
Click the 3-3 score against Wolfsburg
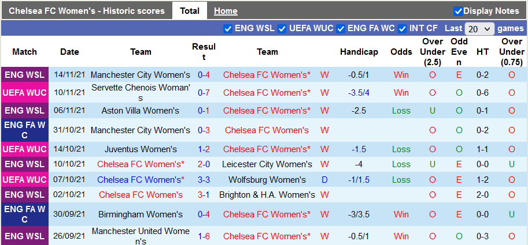pyautogui.click(x=204, y=180)
